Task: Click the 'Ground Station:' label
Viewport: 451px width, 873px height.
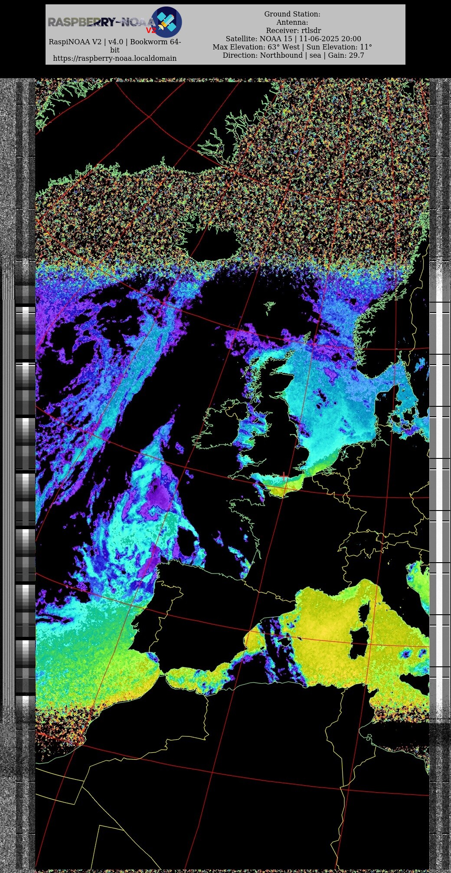Action: click(292, 14)
